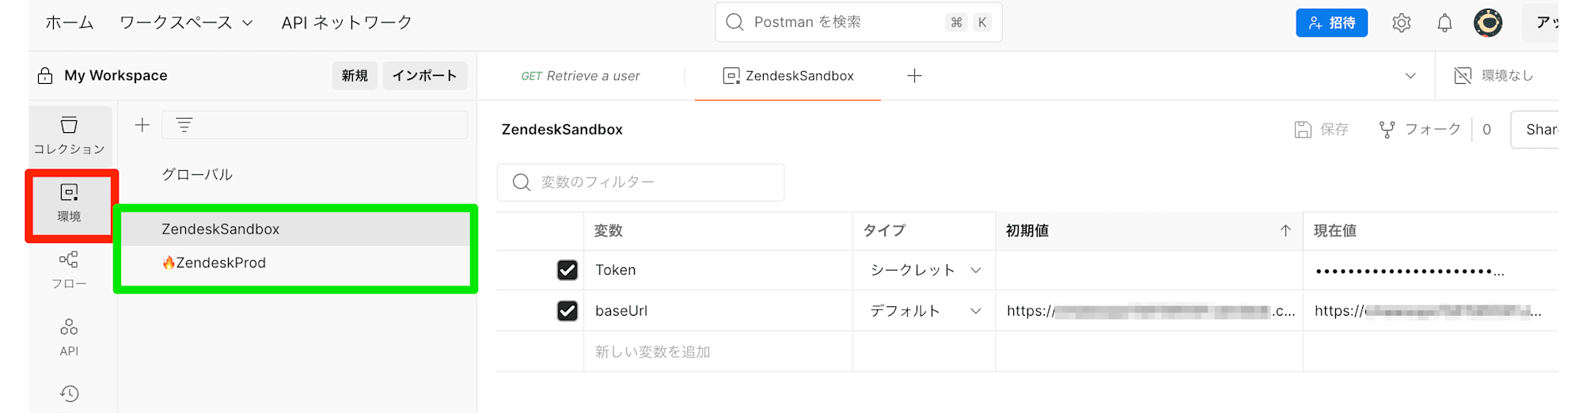Open the Token type dropdown (シークレット)
Image resolution: width=1583 pixels, height=413 pixels.
tap(924, 271)
